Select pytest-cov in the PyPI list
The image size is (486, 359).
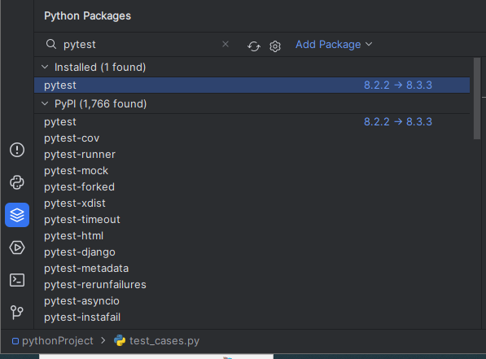pyautogui.click(x=72, y=138)
